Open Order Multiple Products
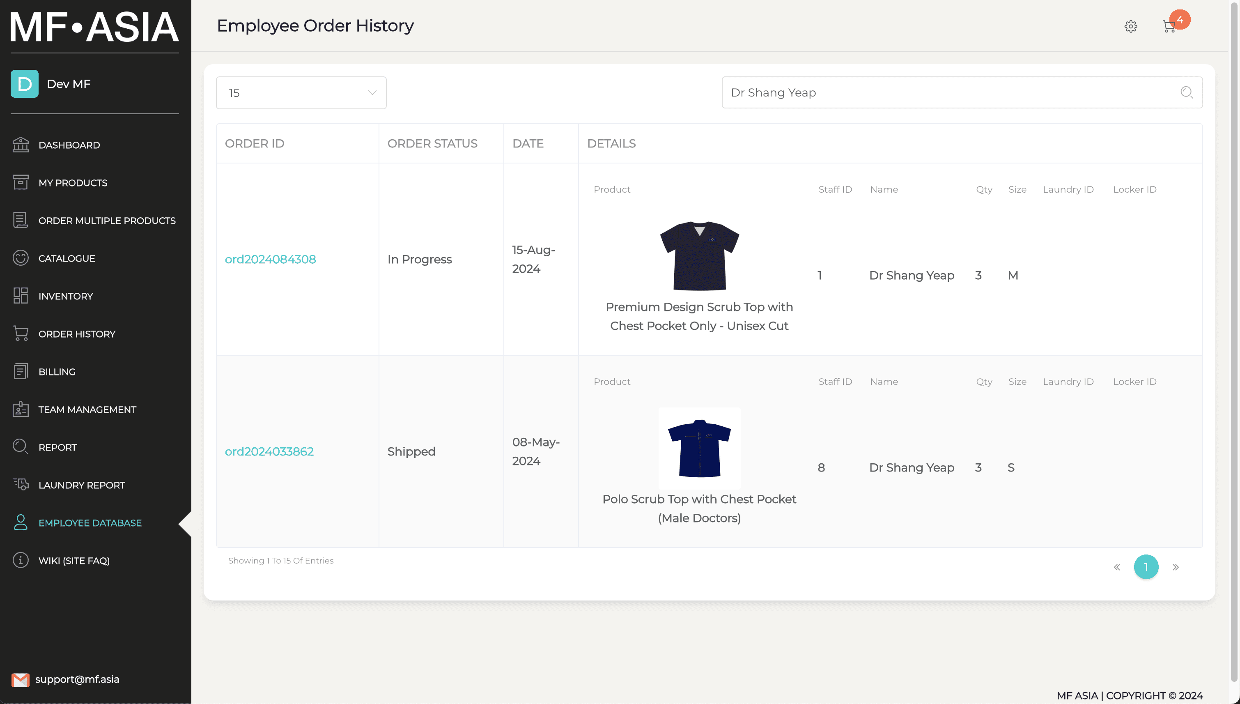Image resolution: width=1240 pixels, height=704 pixels. point(106,220)
